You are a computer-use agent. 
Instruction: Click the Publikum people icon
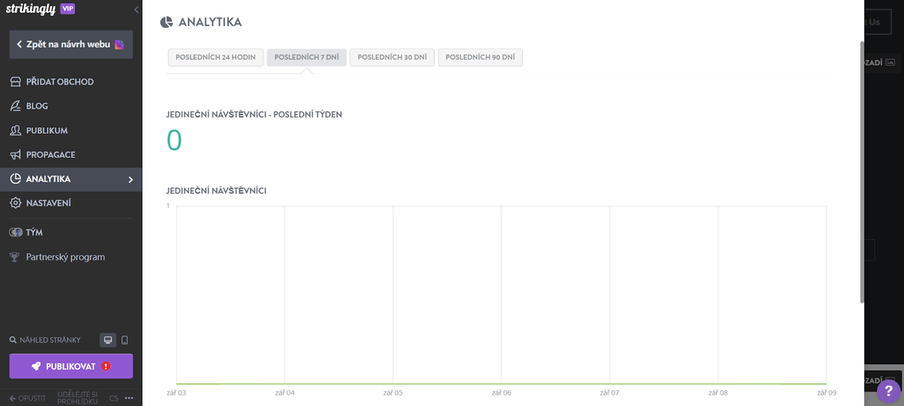click(x=15, y=130)
